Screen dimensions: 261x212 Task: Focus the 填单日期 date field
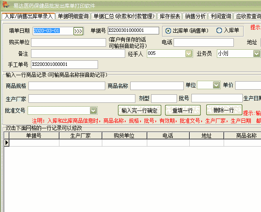[x=53, y=31]
